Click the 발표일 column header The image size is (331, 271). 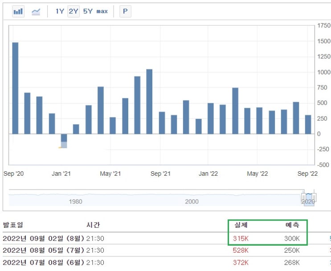click(13, 225)
